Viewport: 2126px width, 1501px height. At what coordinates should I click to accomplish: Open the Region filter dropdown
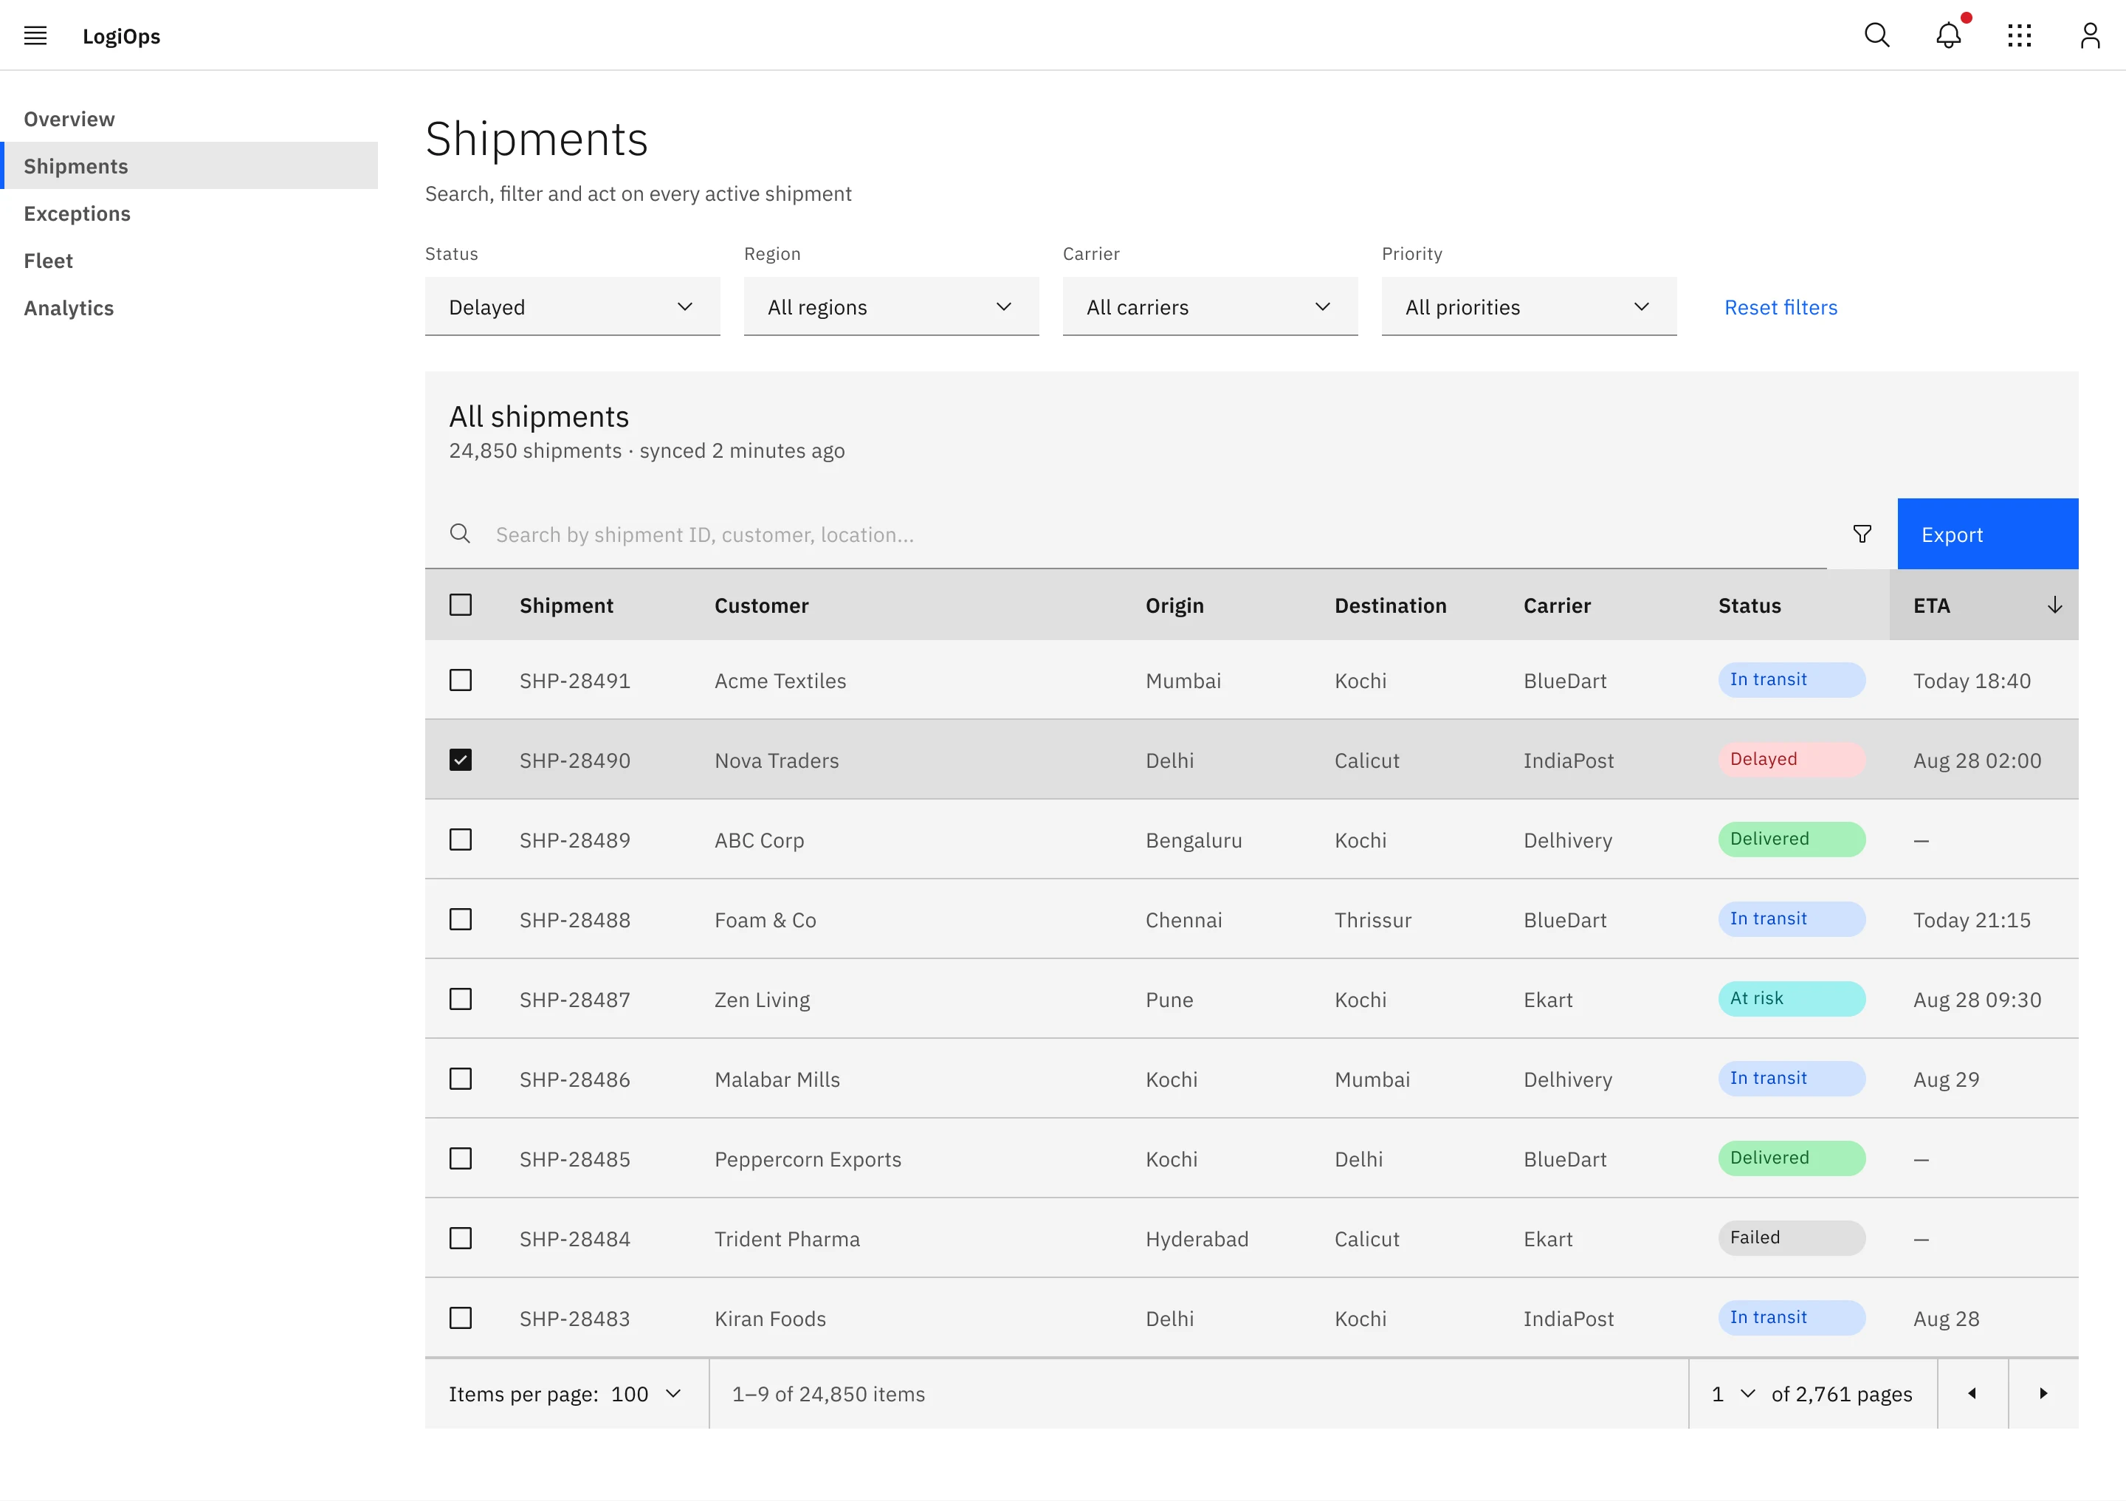(x=891, y=306)
